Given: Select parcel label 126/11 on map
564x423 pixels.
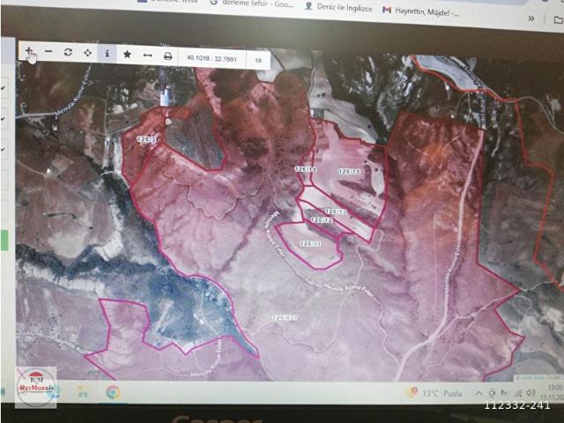Looking at the screenshot, I should (x=311, y=243).
